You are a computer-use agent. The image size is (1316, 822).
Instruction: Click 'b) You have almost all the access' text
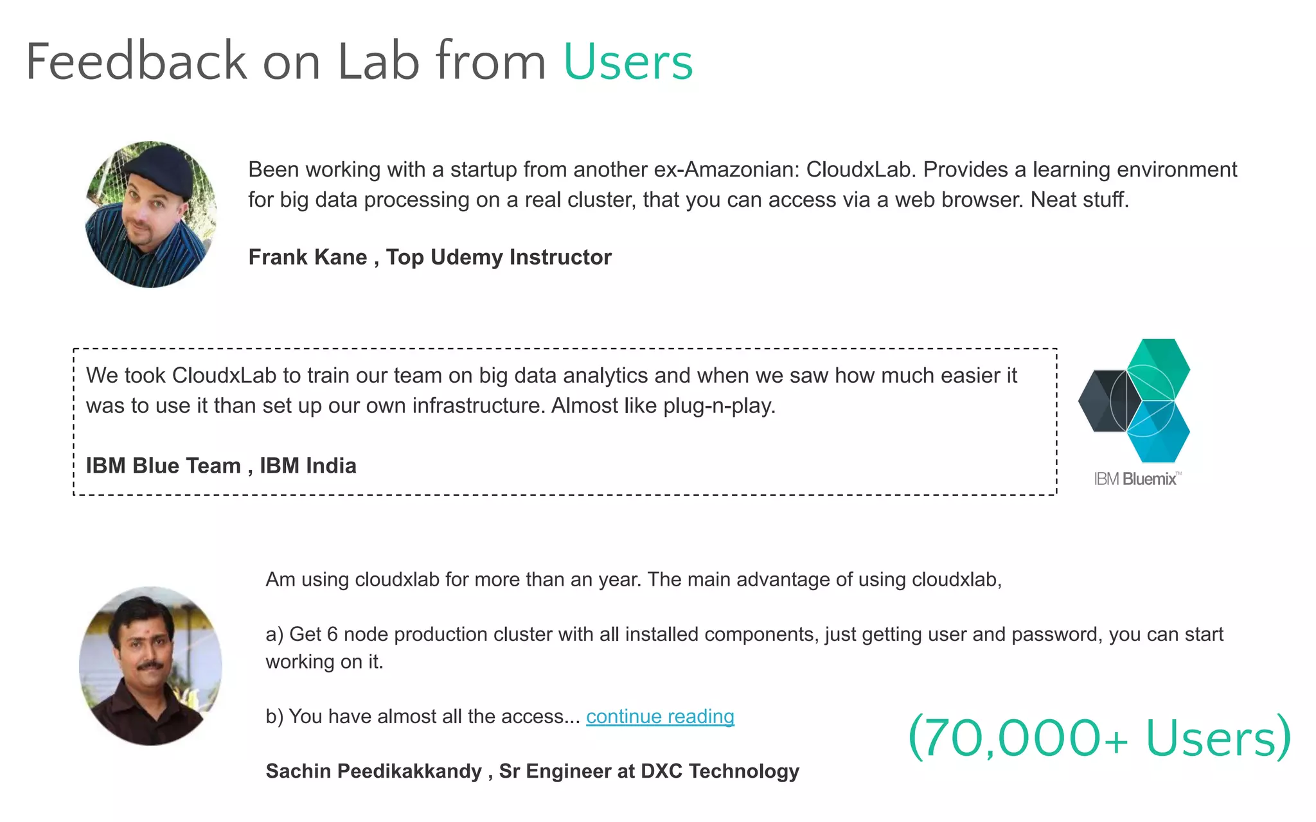[423, 716]
